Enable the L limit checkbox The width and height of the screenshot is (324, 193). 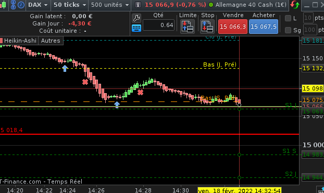[x=288, y=18]
